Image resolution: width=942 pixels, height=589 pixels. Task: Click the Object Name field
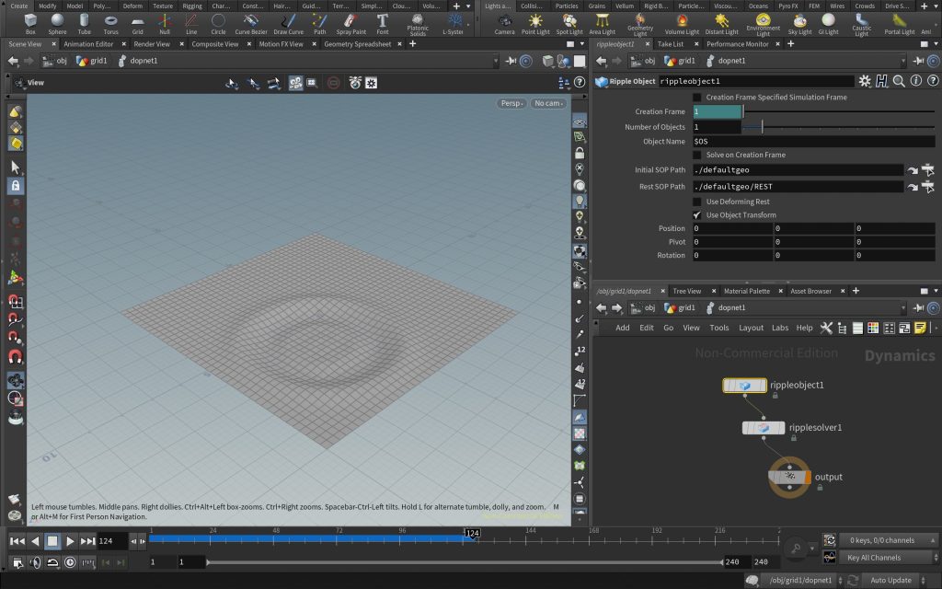(813, 142)
